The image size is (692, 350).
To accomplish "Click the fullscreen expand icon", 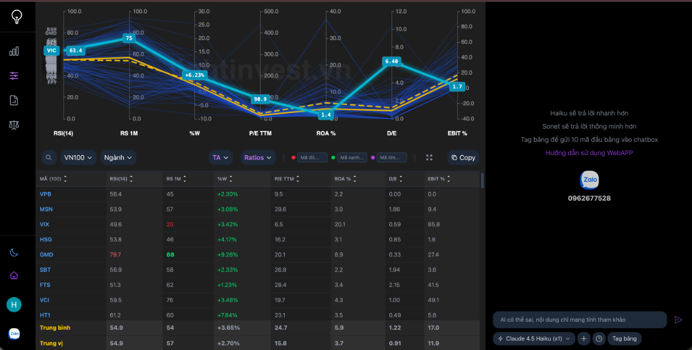I will tap(429, 157).
